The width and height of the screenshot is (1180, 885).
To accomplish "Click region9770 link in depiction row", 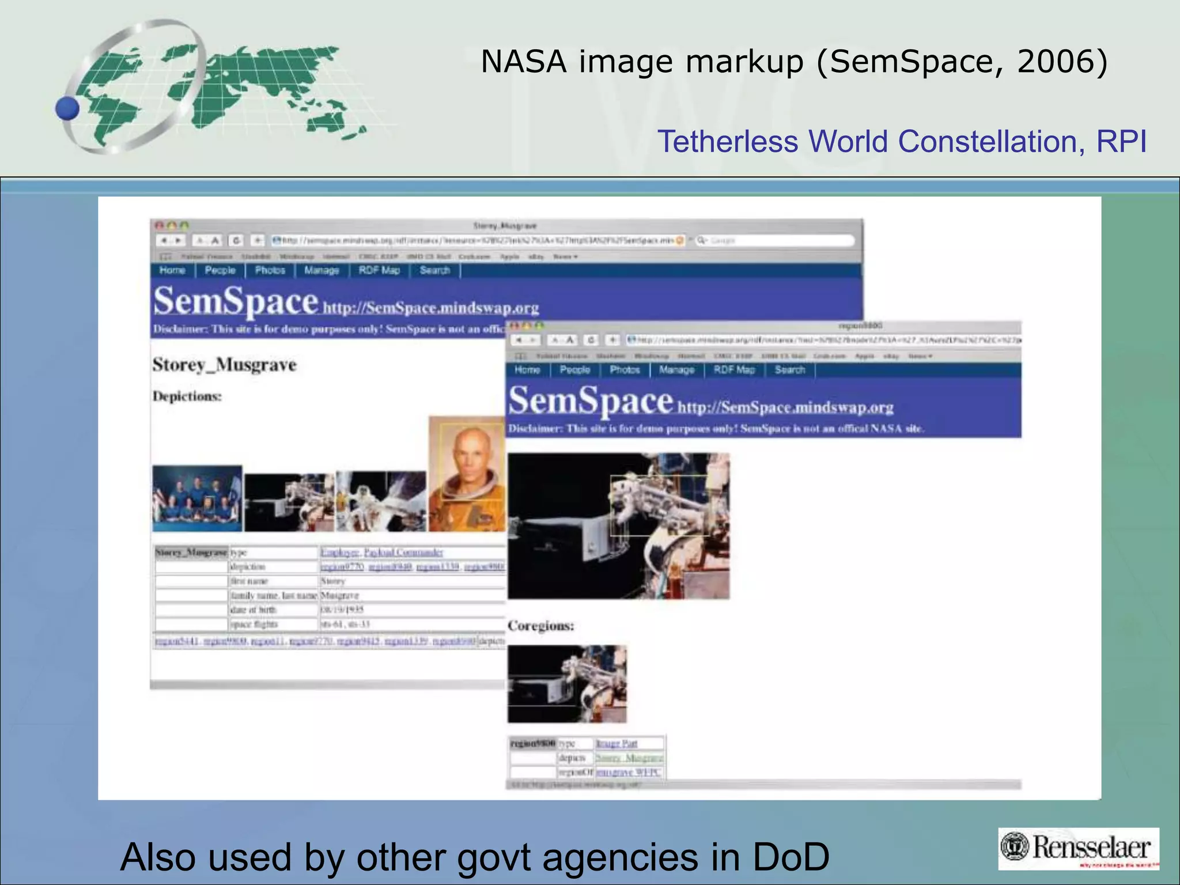I will (x=342, y=567).
